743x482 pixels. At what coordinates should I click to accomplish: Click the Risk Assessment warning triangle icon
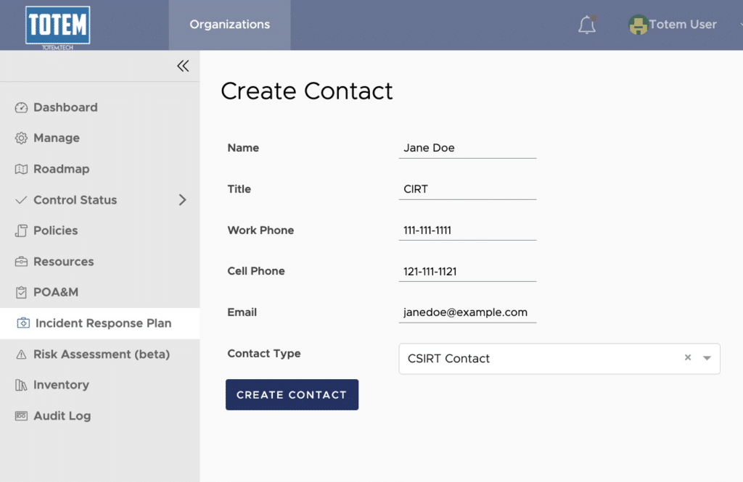[x=21, y=354]
